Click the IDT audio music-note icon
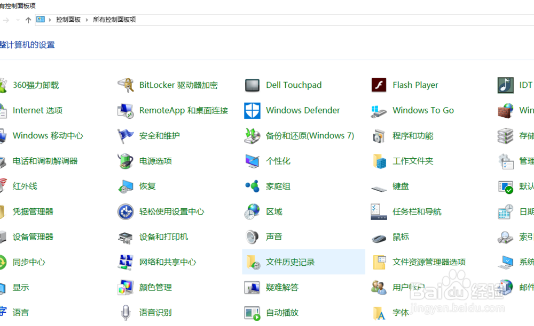Screen dimensions: 534x326 505,85
